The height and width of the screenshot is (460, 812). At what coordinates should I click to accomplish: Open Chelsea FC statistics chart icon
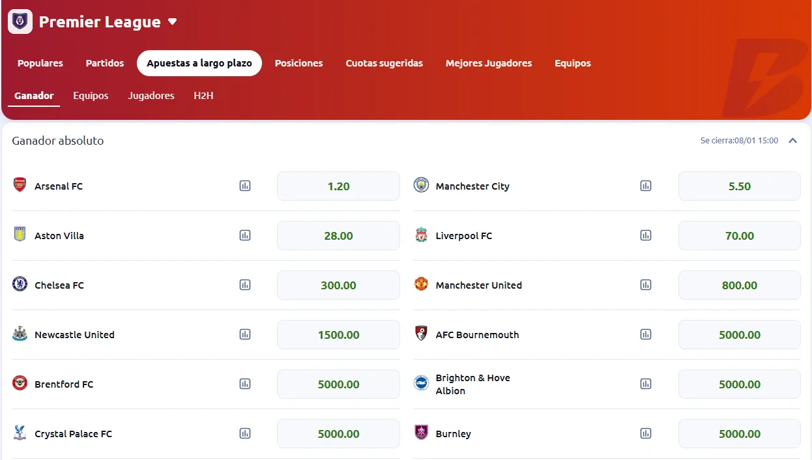click(245, 285)
